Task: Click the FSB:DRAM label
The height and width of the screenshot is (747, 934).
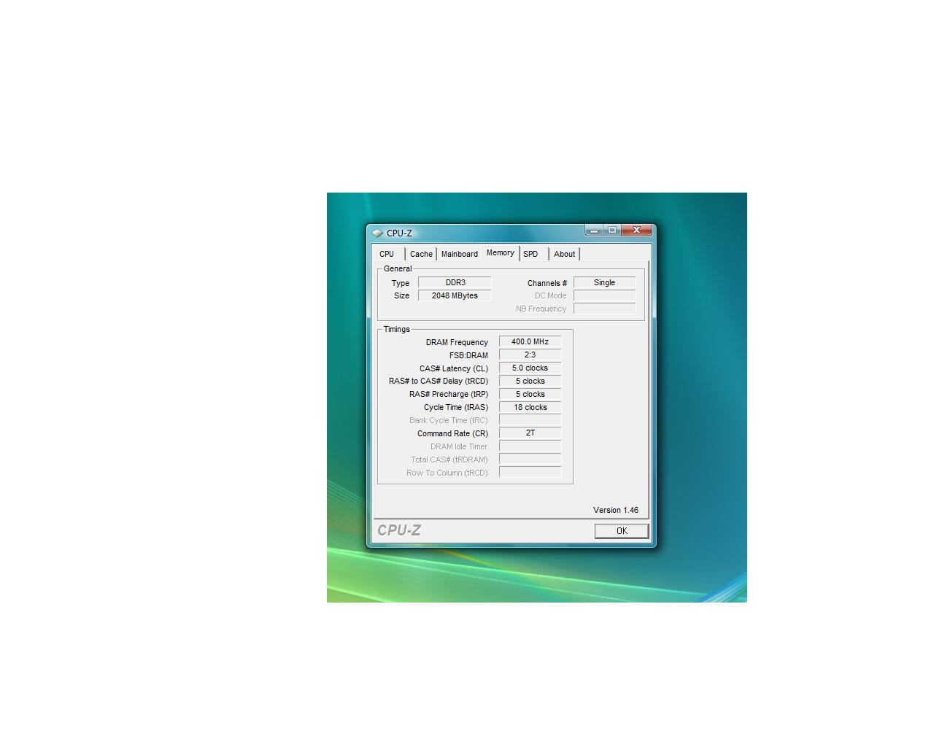Action: click(468, 355)
